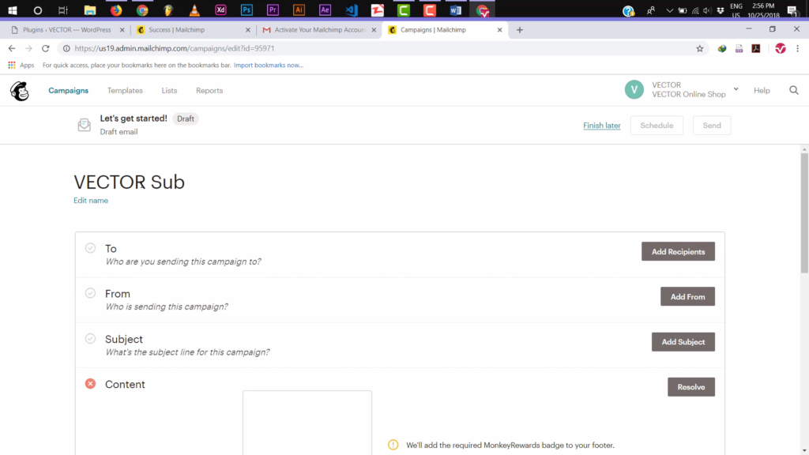Viewport: 809px width, 455px height.
Task: Open File Explorer from taskbar
Action: coord(90,10)
